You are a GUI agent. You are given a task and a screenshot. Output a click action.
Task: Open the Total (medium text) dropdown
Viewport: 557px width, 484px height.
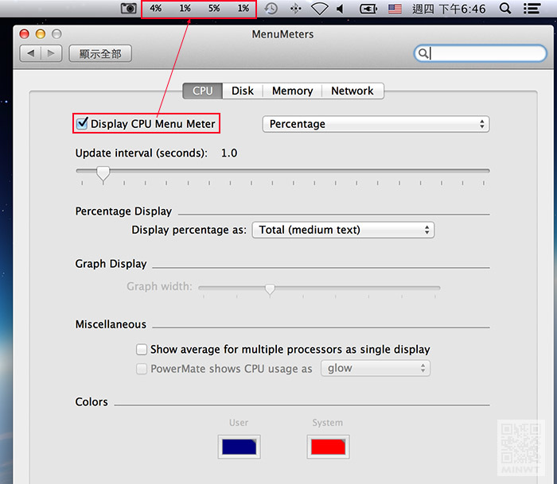[x=343, y=230]
